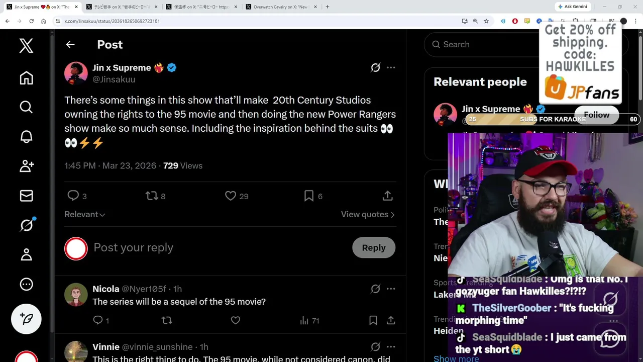Open the View quotes link
Viewport: 643px width, 362px height.
pyautogui.click(x=368, y=215)
